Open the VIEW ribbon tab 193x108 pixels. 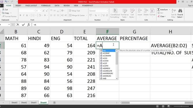(x=76, y=5)
